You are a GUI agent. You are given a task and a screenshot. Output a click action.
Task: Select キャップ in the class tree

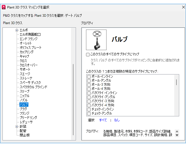coord(24,56)
